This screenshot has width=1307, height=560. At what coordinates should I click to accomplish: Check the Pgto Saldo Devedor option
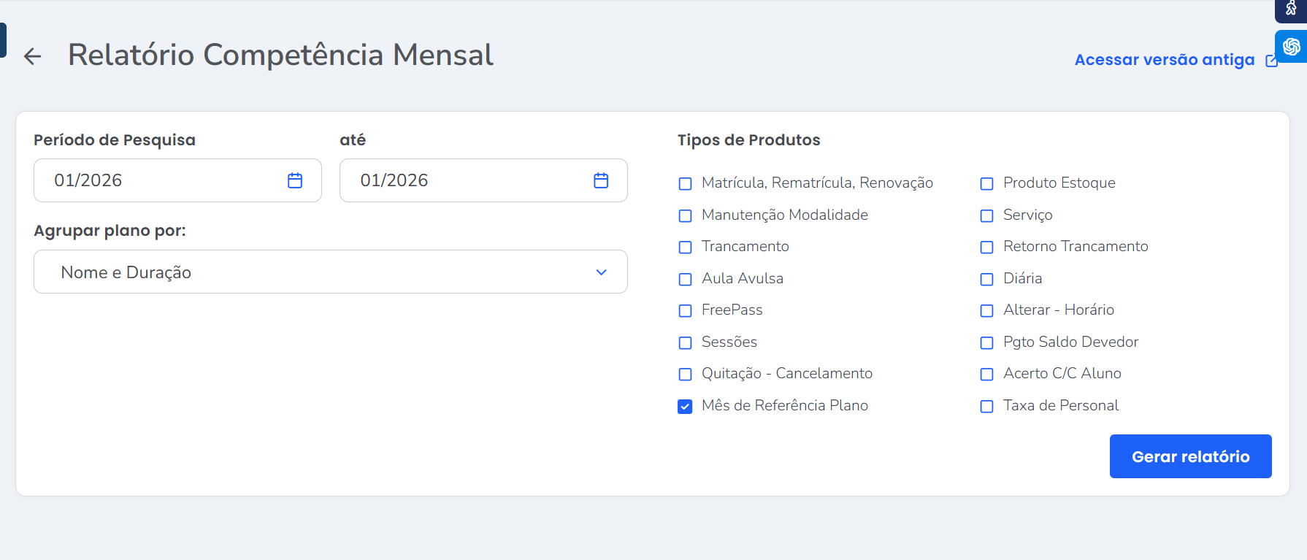(986, 343)
